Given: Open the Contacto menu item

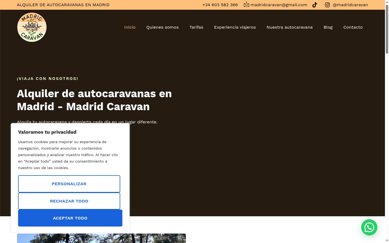Looking at the screenshot, I should (353, 27).
